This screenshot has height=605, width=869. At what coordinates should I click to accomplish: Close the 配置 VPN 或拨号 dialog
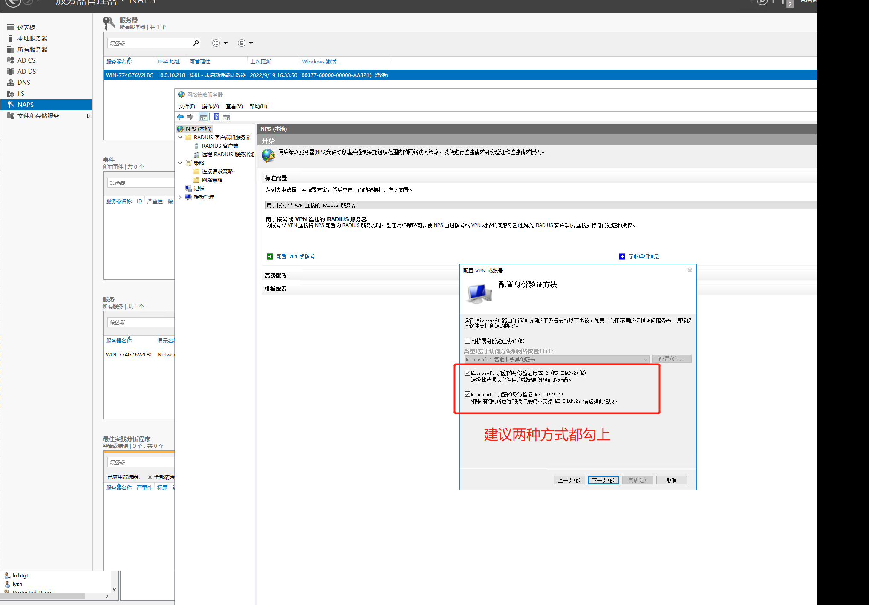[x=690, y=270]
